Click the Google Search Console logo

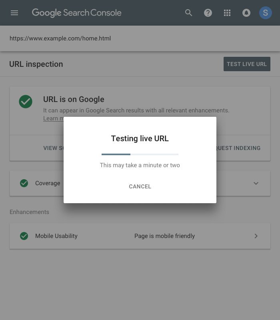coord(76,13)
